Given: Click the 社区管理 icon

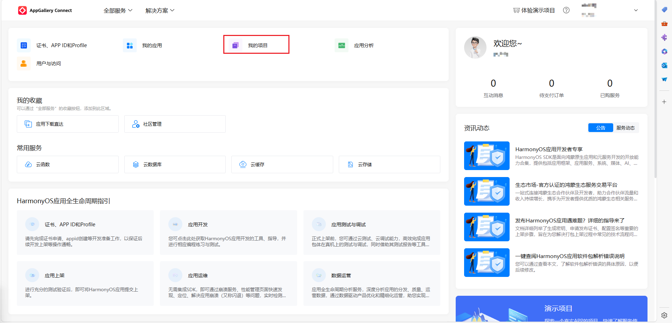Looking at the screenshot, I should click(x=136, y=124).
